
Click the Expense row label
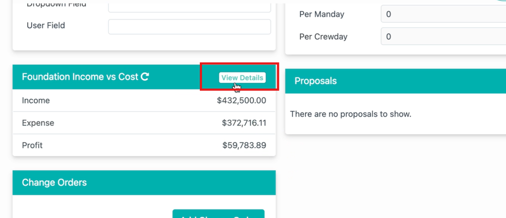point(38,123)
